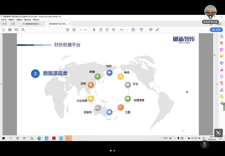Go to the next page with the down arrow

pyautogui.click(x=74, y=30)
